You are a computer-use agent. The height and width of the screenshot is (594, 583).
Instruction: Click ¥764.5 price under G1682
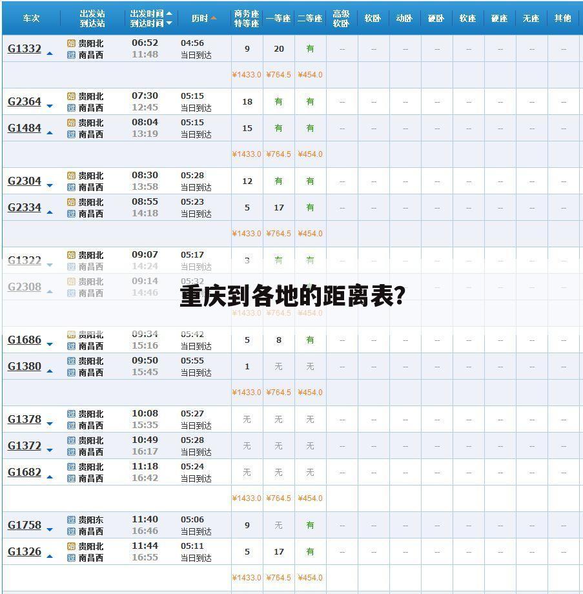278,498
